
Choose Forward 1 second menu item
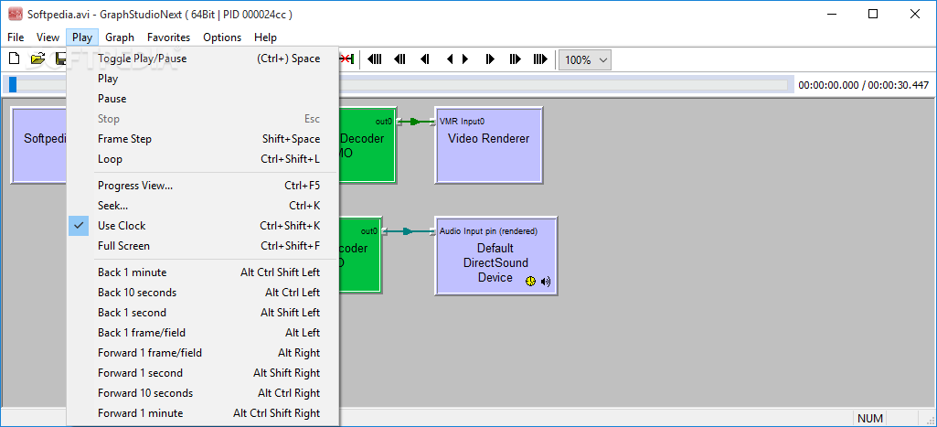tap(203, 372)
